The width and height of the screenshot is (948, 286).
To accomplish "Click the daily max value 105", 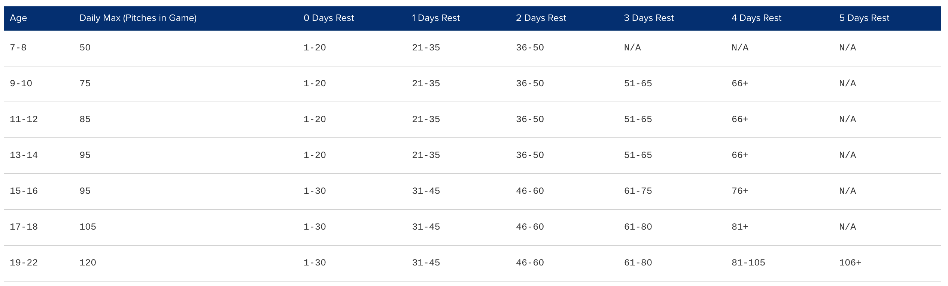I will 88,227.
